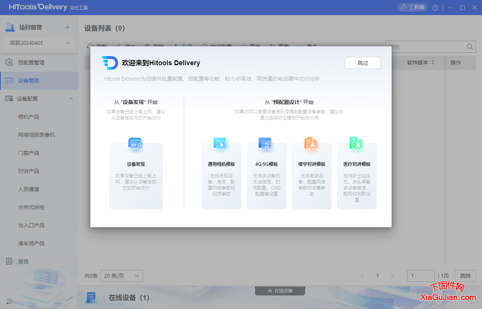The width and height of the screenshot is (482, 309).
Task: Go to next page arrow
Action: tap(392, 276)
